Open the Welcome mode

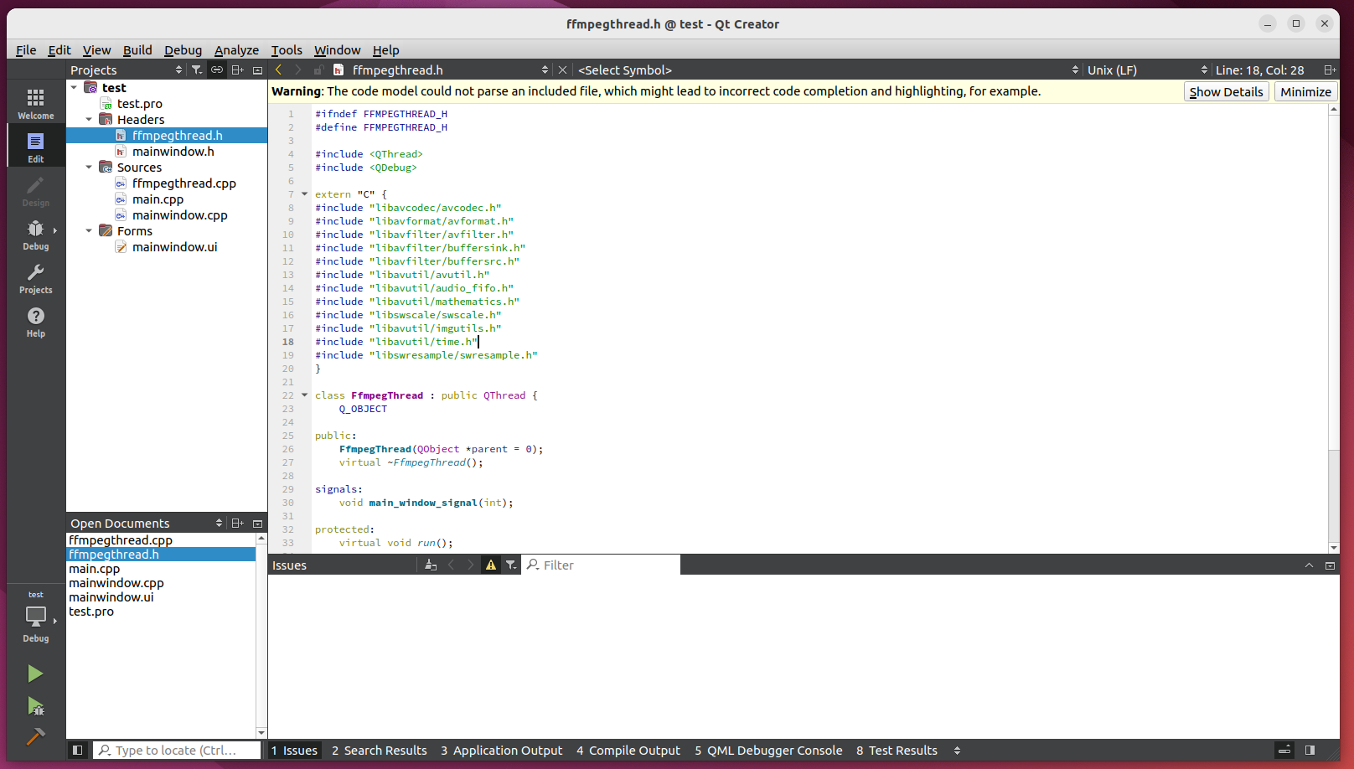point(35,104)
